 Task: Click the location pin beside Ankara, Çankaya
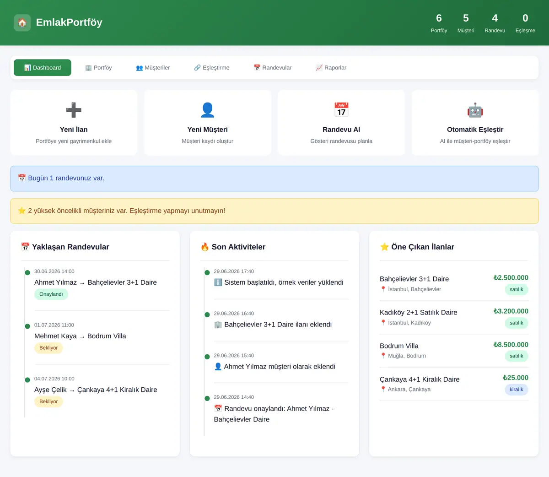coord(383,389)
